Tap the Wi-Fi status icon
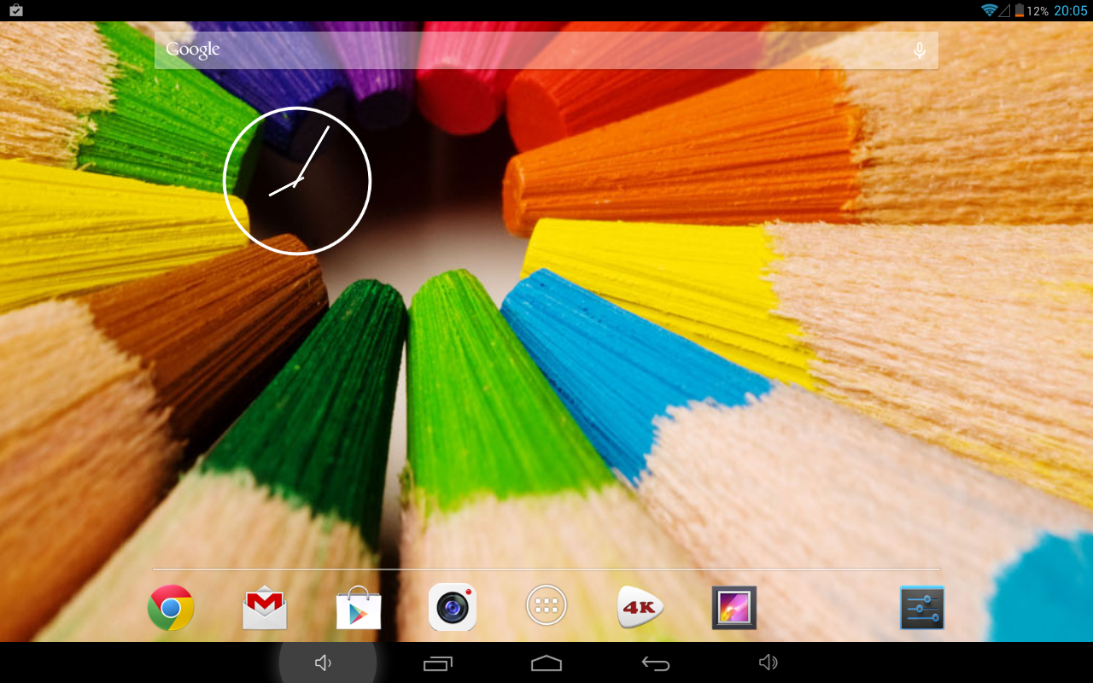 click(x=989, y=10)
